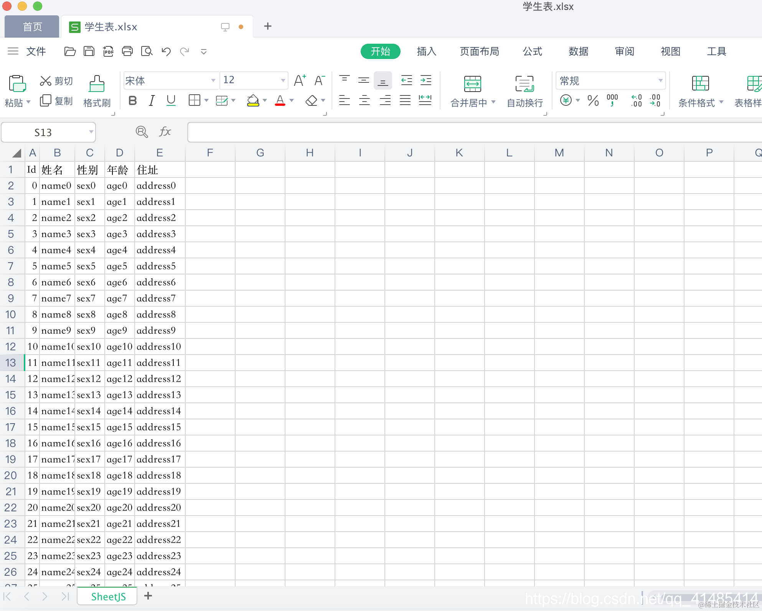Image resolution: width=762 pixels, height=611 pixels.
Task: Click the cell name box showing S13
Action: pyautogui.click(x=43, y=133)
